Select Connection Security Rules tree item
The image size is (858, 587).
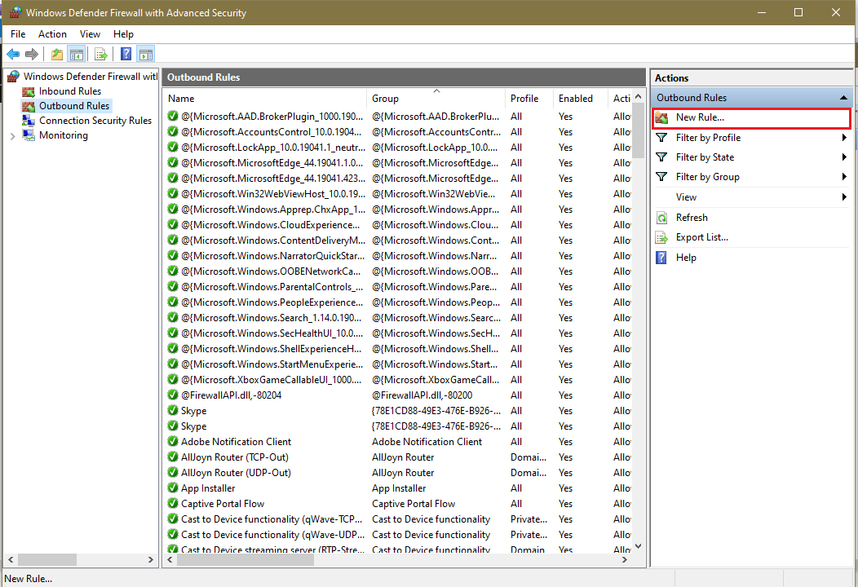[x=95, y=121]
